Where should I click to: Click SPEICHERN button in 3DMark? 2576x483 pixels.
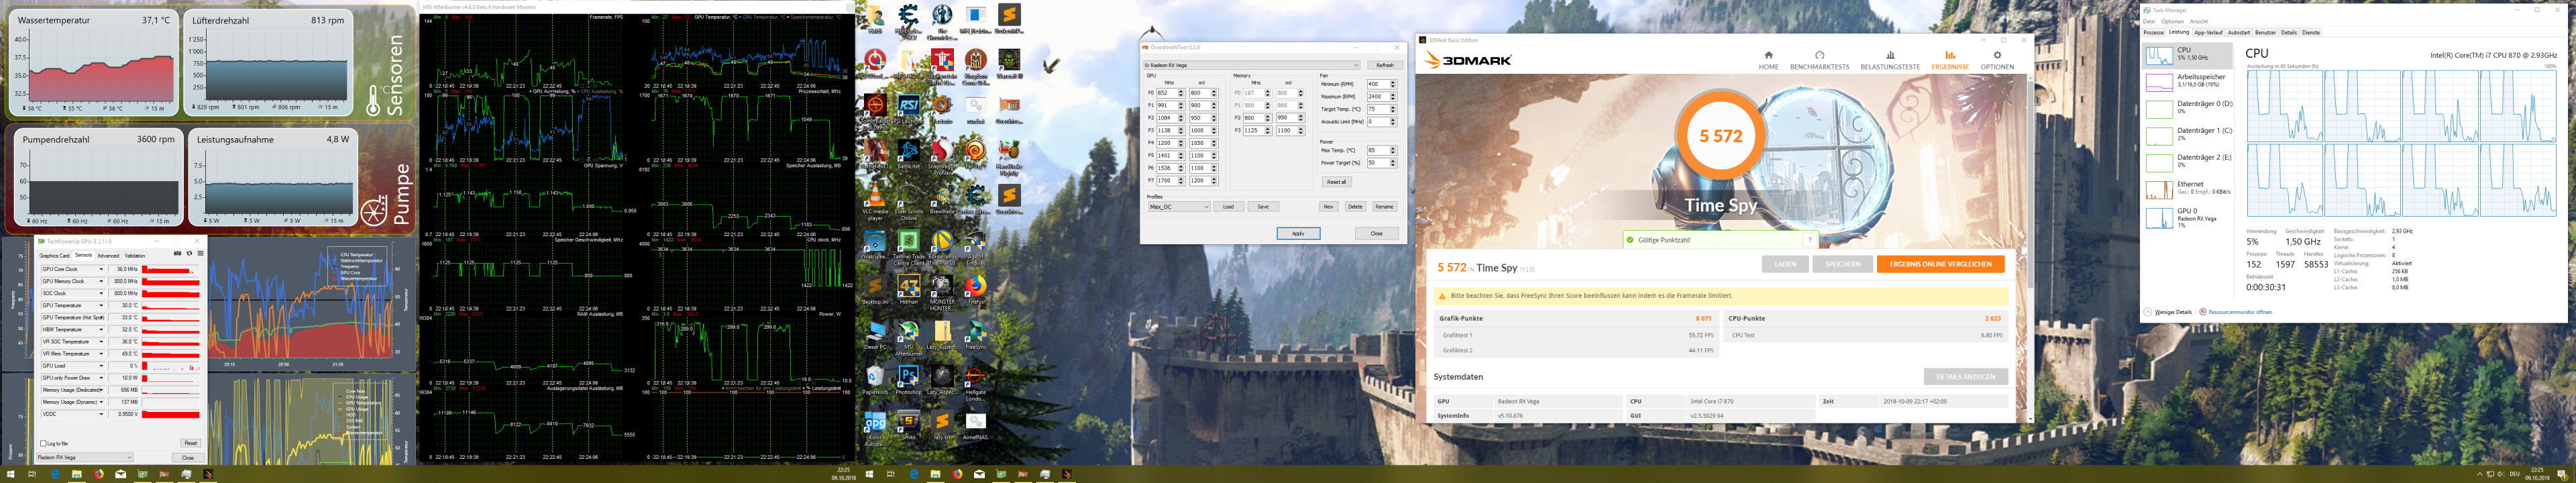1842,264
